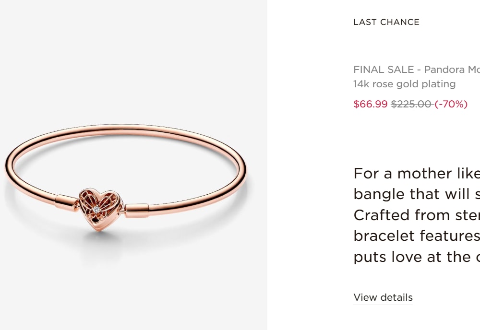Click the right barrel end beside the clasp
The width and height of the screenshot is (480, 330).
click(x=136, y=211)
